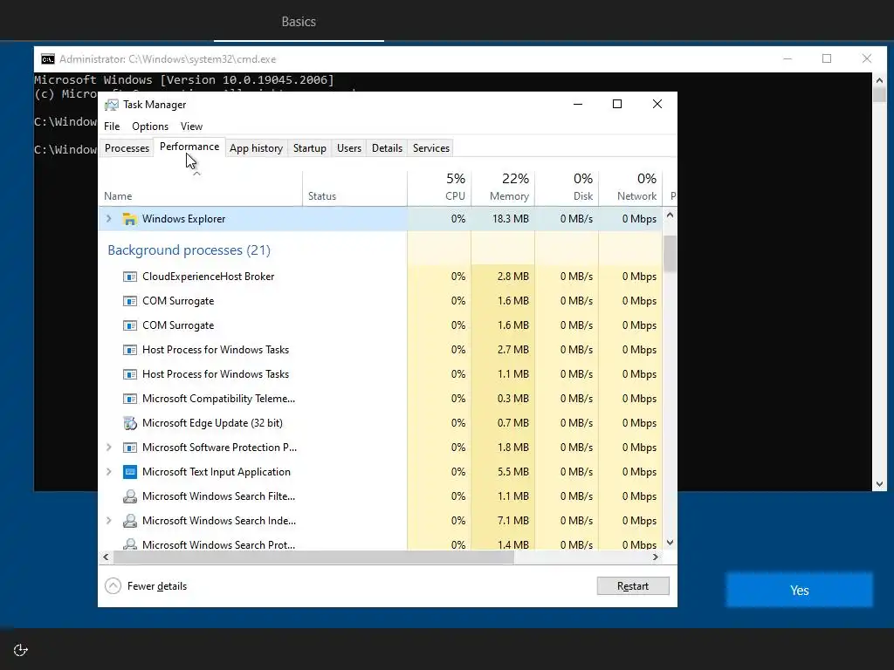Click the Microsoft Software Protection Platform icon
This screenshot has width=894, height=670.
click(130, 448)
